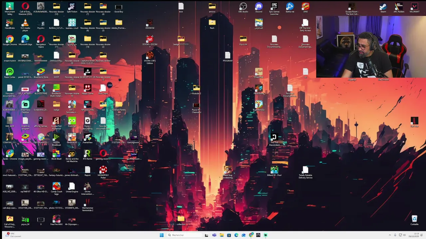Open File Explorer from the taskbar

(222, 235)
